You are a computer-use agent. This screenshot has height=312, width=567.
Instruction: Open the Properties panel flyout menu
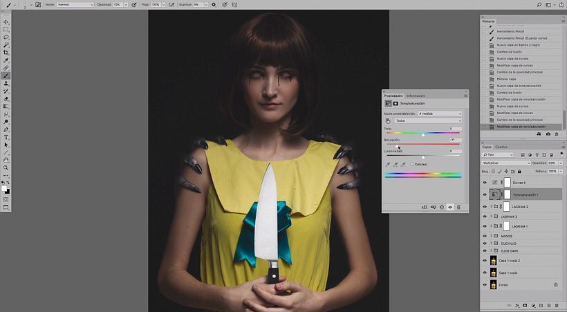point(465,96)
